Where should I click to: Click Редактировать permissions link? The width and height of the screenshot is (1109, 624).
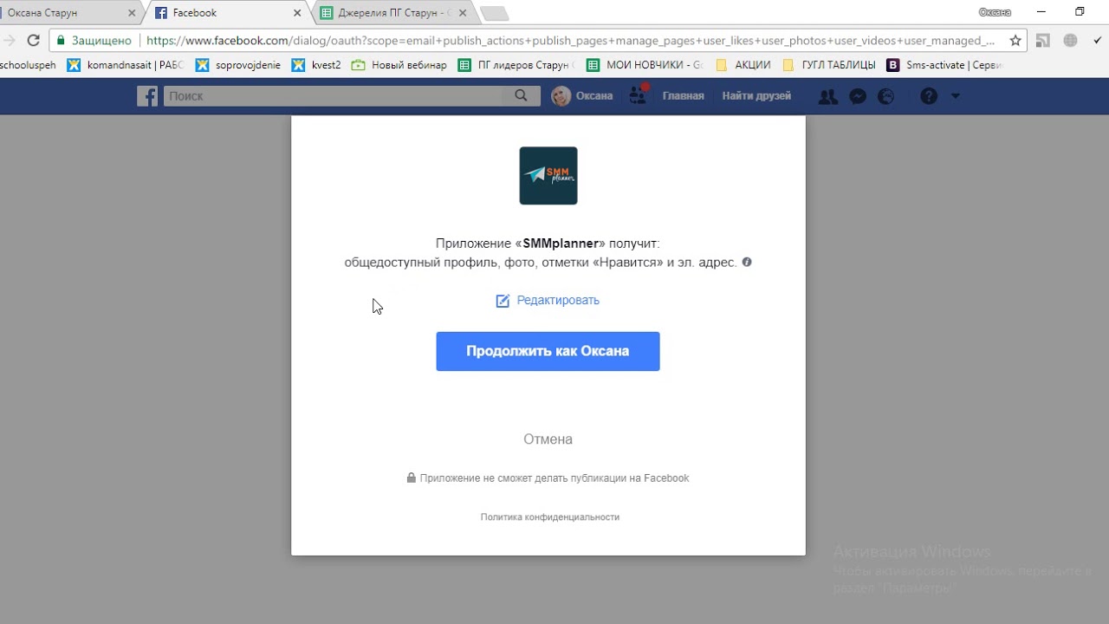(548, 301)
